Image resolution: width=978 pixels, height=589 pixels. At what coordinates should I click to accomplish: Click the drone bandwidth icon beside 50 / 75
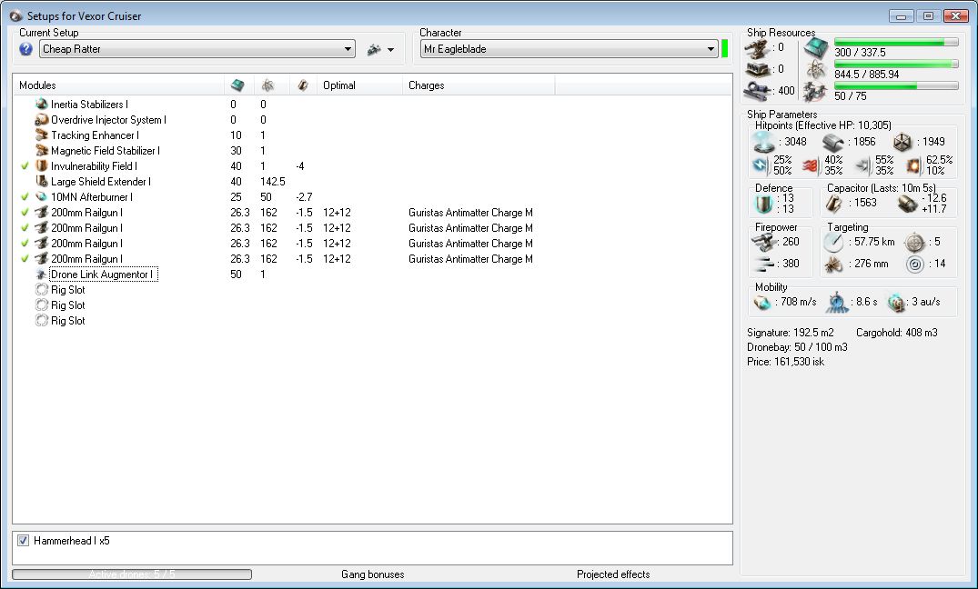pos(816,92)
